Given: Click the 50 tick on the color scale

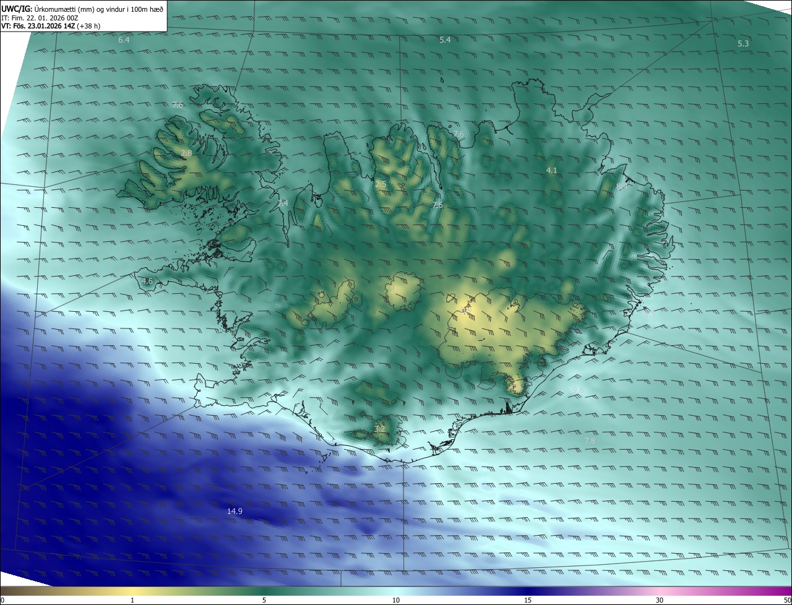Looking at the screenshot, I should coord(787,600).
